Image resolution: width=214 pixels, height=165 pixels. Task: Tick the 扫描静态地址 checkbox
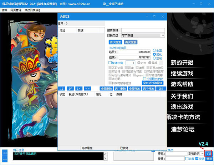click(145, 79)
